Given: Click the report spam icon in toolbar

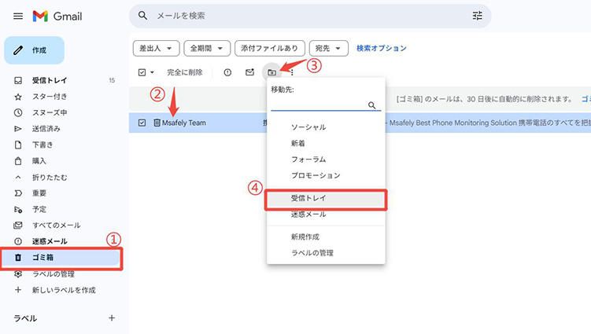Looking at the screenshot, I should 227,72.
